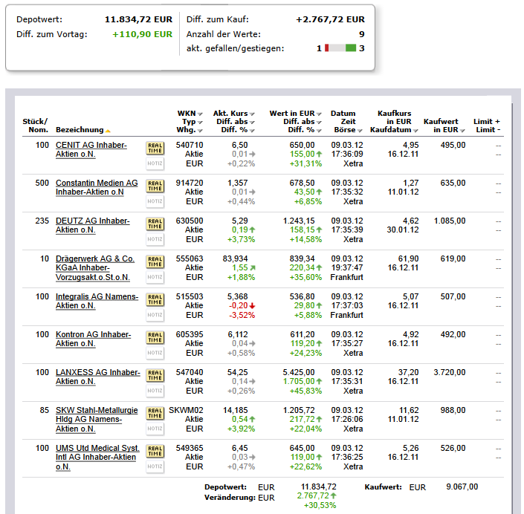
Task: Click Diff. zum Kauf +2.767,72 EUR
Action: (x=330, y=19)
